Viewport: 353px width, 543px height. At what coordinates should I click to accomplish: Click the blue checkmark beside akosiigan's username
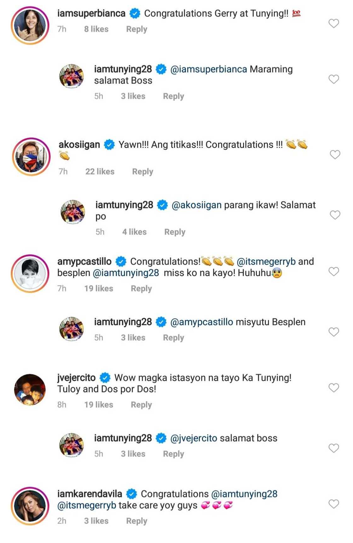tap(109, 145)
